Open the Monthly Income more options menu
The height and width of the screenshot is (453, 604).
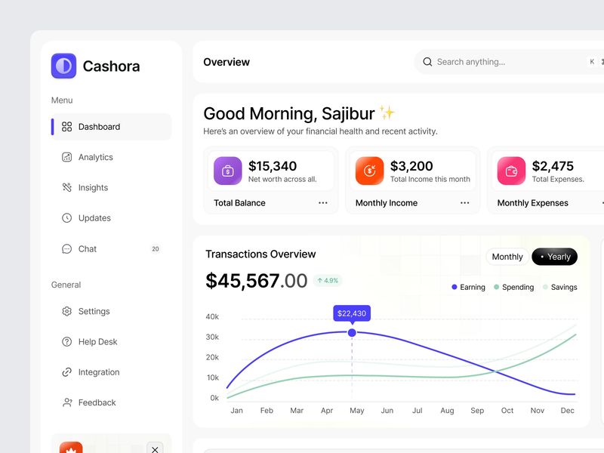point(464,203)
